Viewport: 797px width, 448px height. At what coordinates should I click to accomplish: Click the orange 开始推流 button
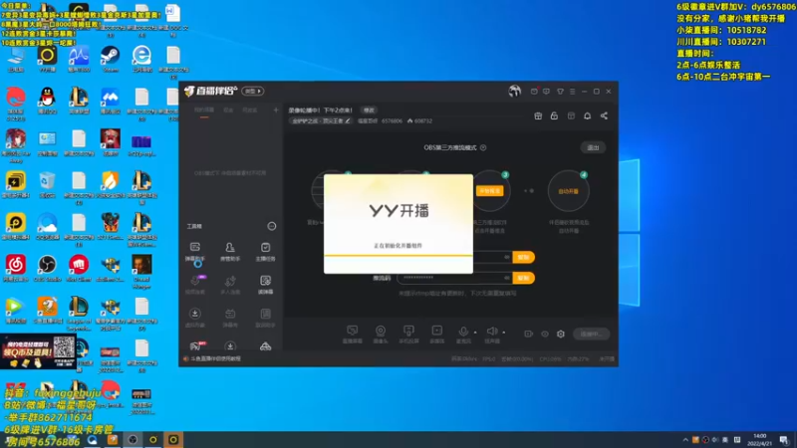pos(489,191)
